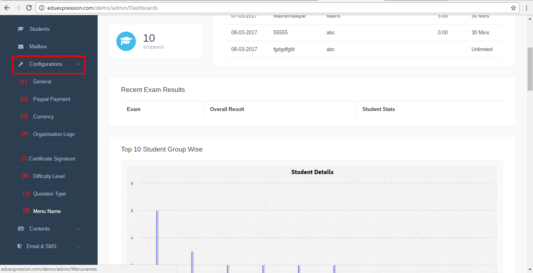Click the graduation cap Students sidebar icon
The height and width of the screenshot is (273, 533).
coord(21,29)
